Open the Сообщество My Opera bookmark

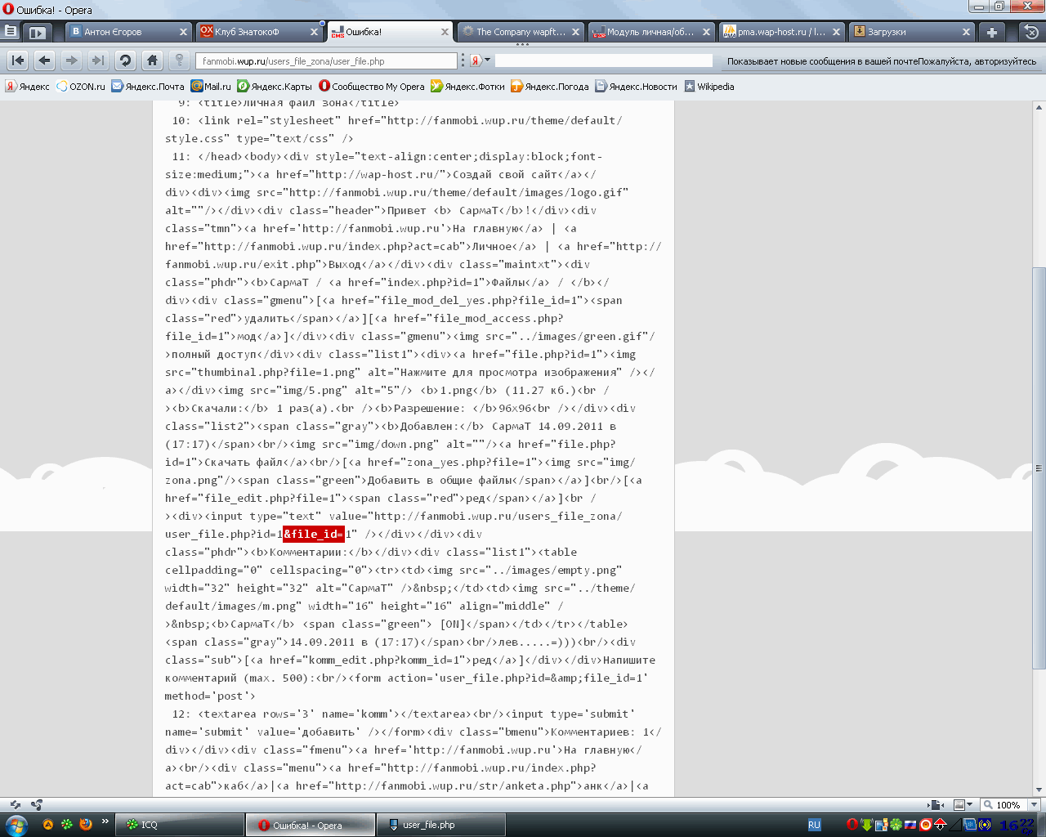(372, 87)
